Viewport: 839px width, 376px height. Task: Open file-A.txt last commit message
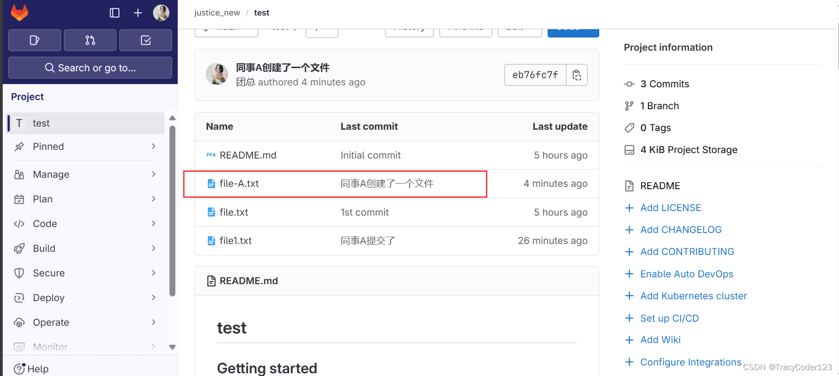[x=387, y=184]
